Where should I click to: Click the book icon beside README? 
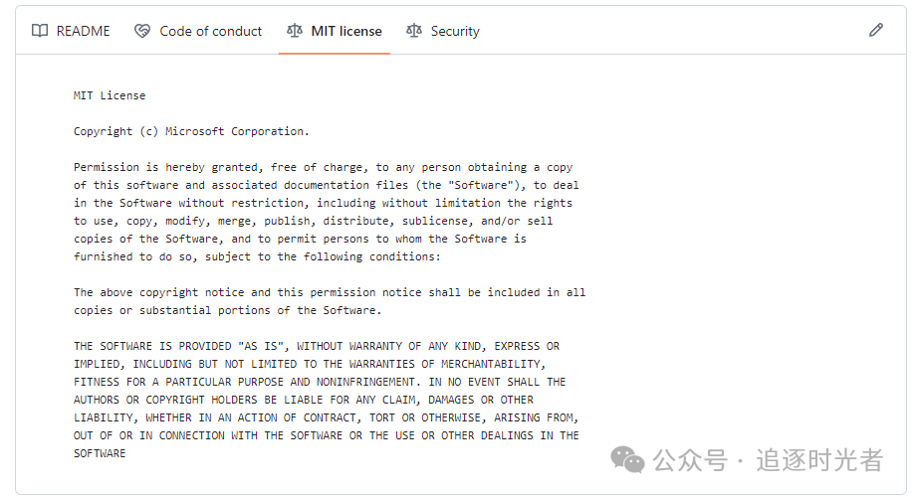click(x=40, y=31)
